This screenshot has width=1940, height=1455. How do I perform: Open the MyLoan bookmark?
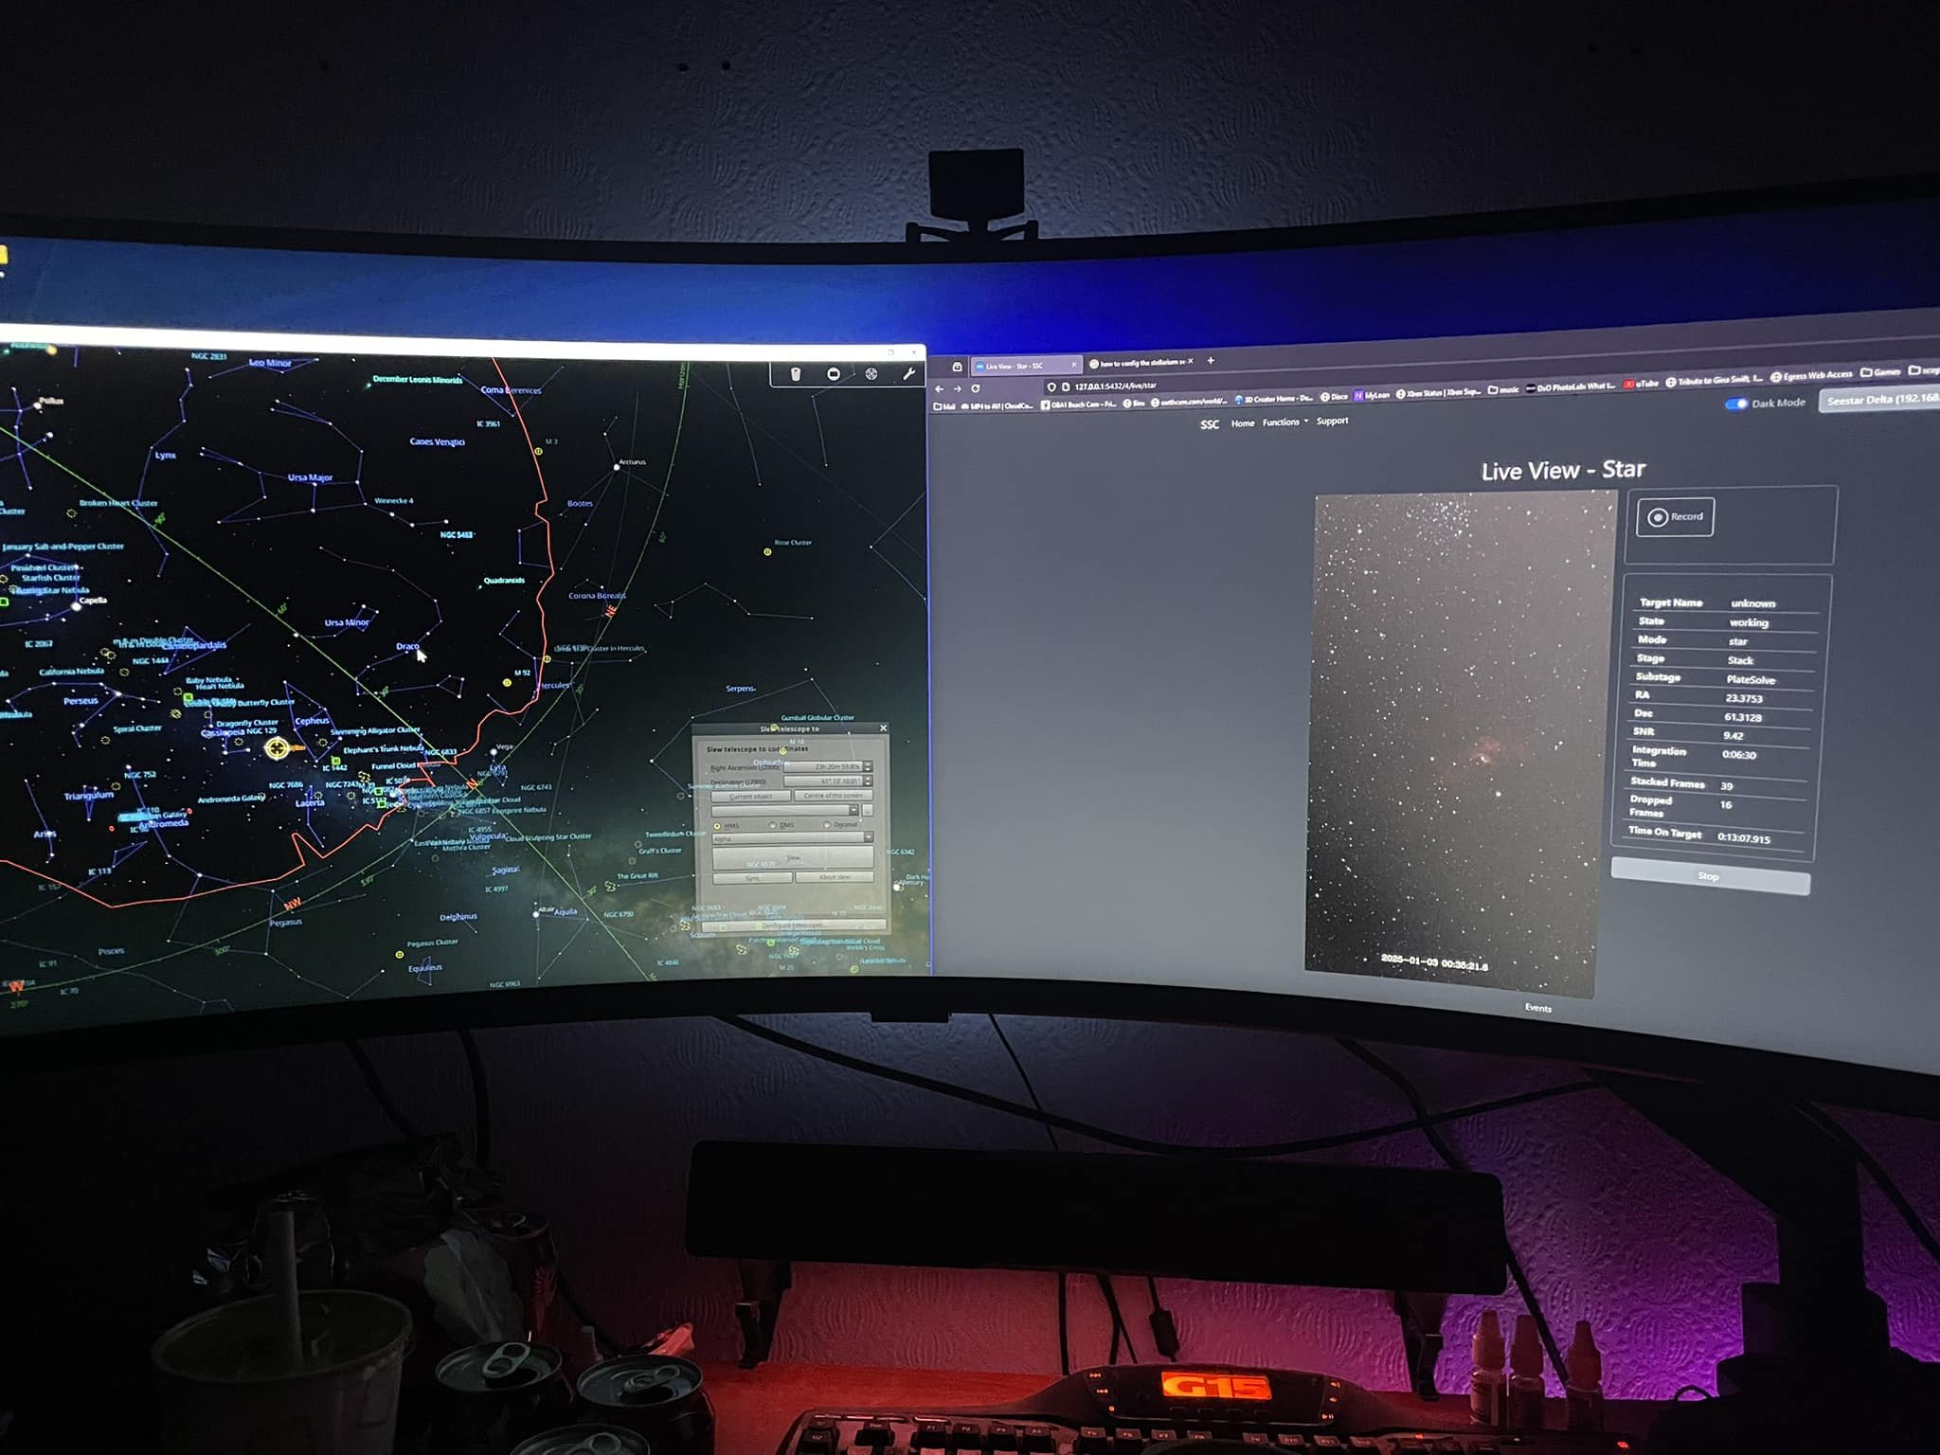tap(1373, 395)
